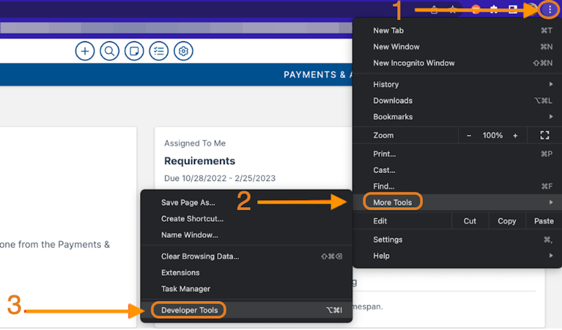The image size is (562, 330).
Task: Decrease zoom with the minus button
Action: [469, 136]
